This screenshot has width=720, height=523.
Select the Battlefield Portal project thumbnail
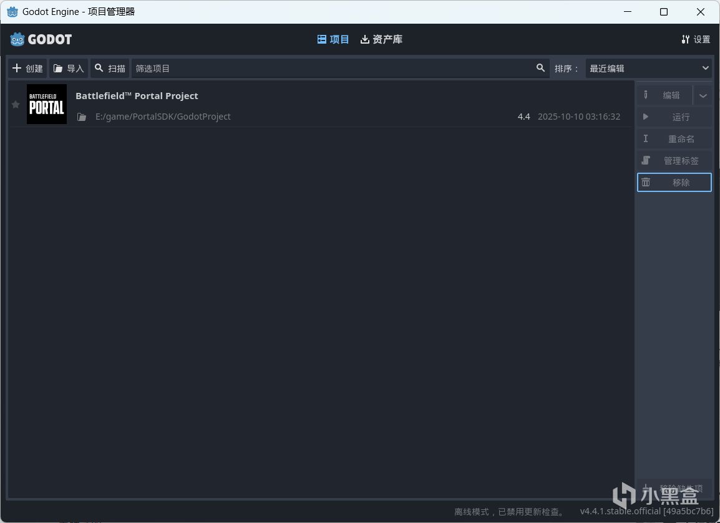[47, 104]
